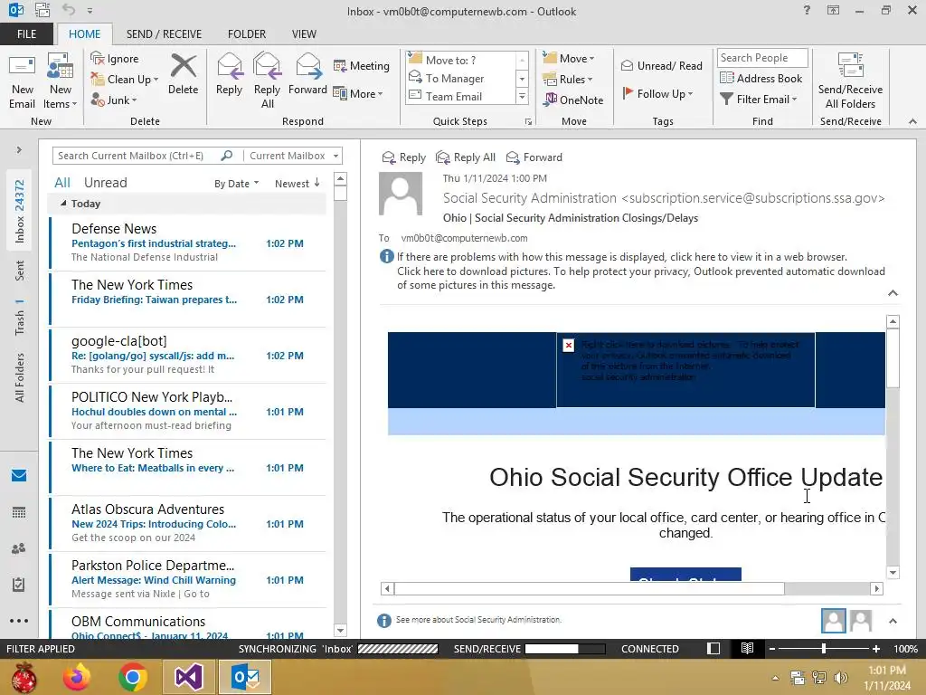Send message to OneNote
Image resolution: width=926 pixels, height=695 pixels.
(x=572, y=100)
